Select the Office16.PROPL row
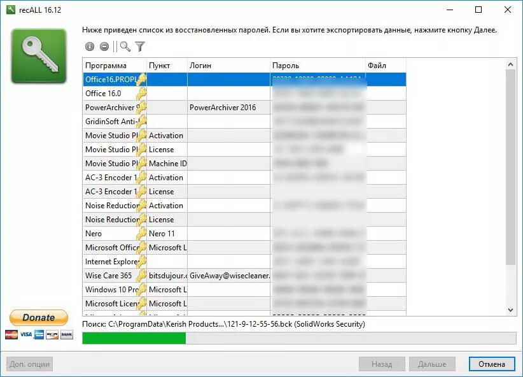Image resolution: width=523 pixels, height=377 pixels. (x=244, y=80)
